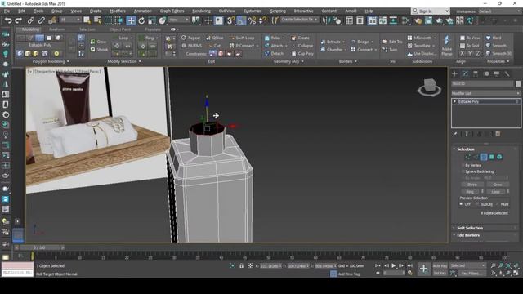Open the Material Editor from the toolbar
This screenshot has height=294, width=523.
coord(405,20)
